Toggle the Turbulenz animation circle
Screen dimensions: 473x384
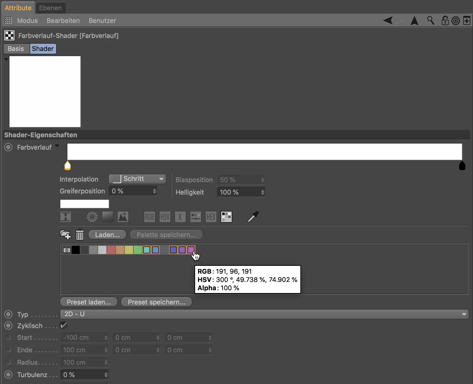[9, 375]
